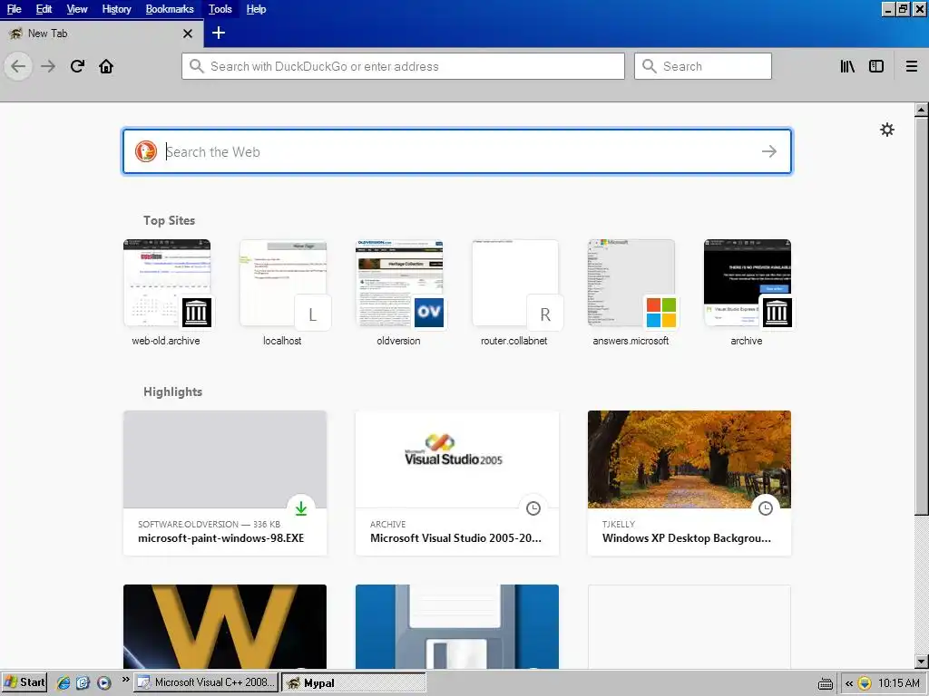Screen dimensions: 929x696
Task: Open the home page icon
Action: 106,66
